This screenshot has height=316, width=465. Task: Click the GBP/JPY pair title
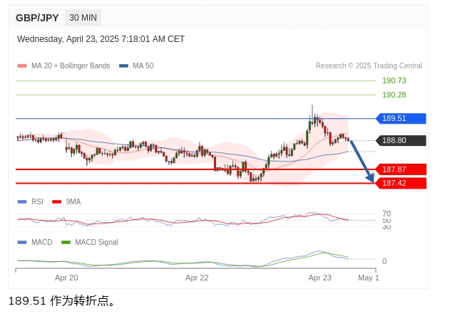[x=37, y=18]
